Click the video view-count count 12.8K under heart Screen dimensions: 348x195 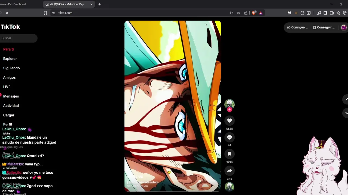coord(229,129)
